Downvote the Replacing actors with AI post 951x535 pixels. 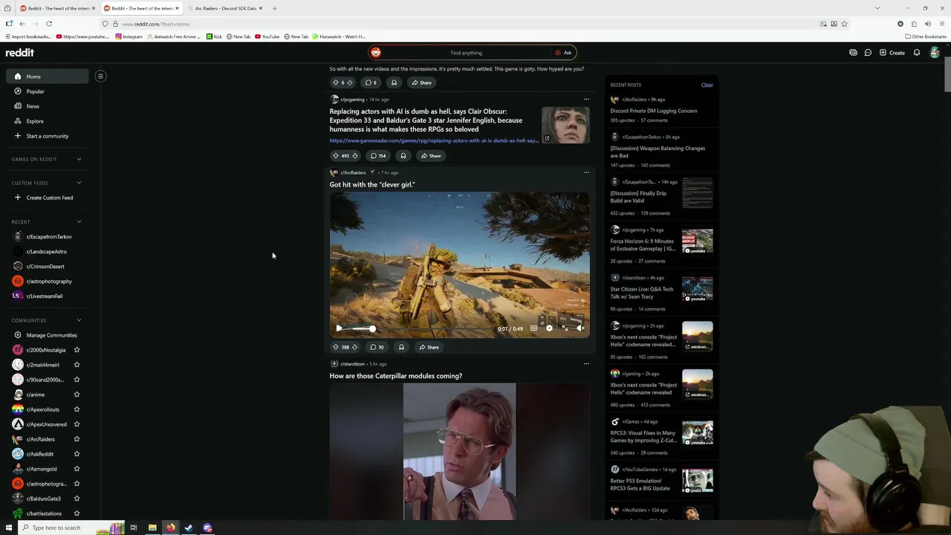tap(354, 156)
